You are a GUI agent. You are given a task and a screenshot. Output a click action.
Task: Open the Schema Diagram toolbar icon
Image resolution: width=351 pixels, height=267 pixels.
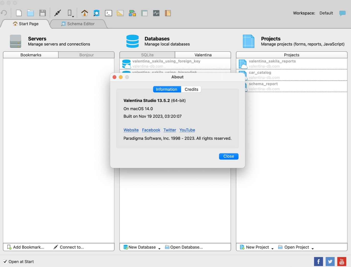132,13
